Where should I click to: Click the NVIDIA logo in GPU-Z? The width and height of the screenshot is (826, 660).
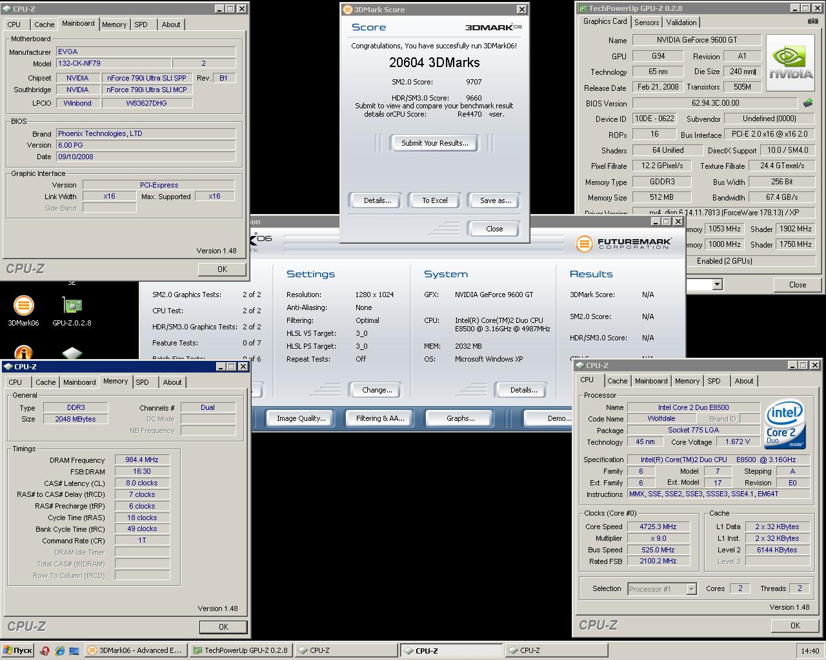[x=791, y=64]
